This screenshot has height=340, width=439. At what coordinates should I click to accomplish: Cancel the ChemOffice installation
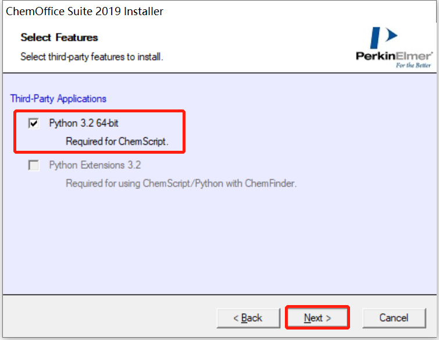point(394,318)
